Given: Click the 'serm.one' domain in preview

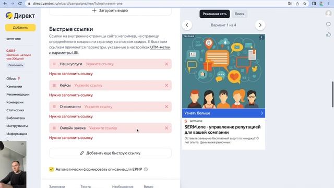Looking at the screenshot, I should tap(196, 121).
